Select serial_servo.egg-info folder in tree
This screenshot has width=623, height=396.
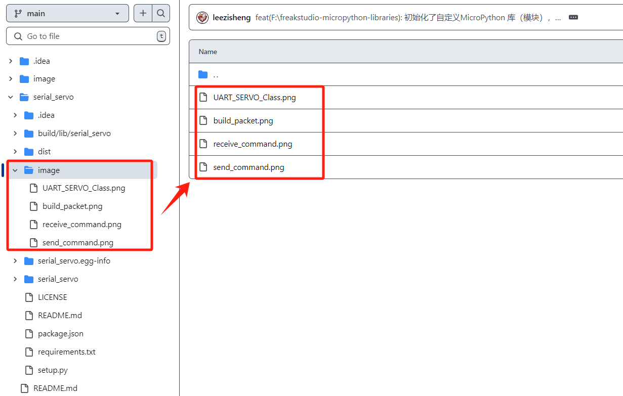pyautogui.click(x=74, y=261)
